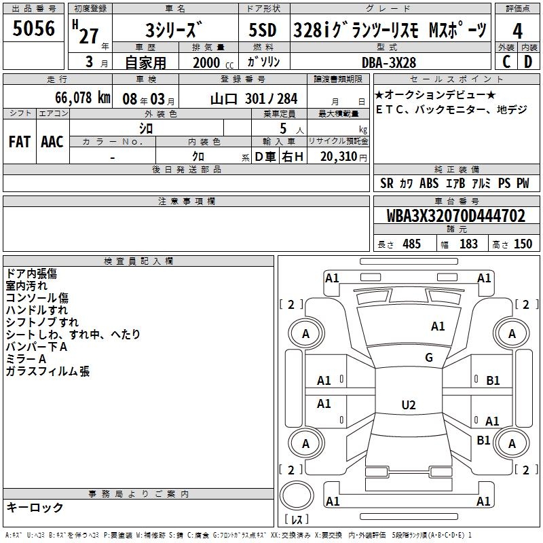Select the G mark on the windshield diagram
543x543 pixels.
(x=429, y=358)
